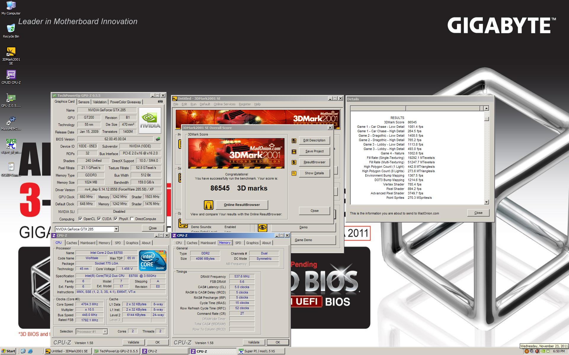Open GPU selection dropdown in GPU-Z

click(x=116, y=229)
